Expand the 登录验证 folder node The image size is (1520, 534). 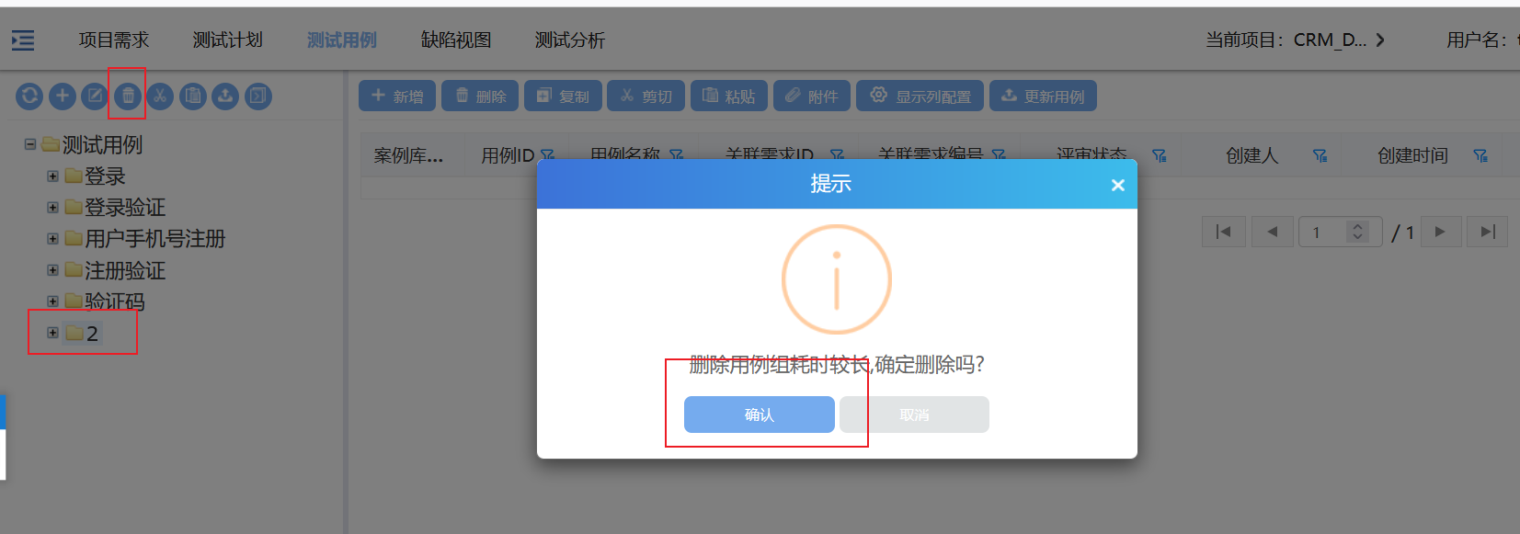(x=52, y=207)
